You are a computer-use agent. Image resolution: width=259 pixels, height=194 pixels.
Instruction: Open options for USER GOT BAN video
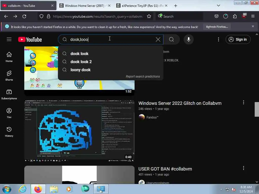[x=244, y=168]
